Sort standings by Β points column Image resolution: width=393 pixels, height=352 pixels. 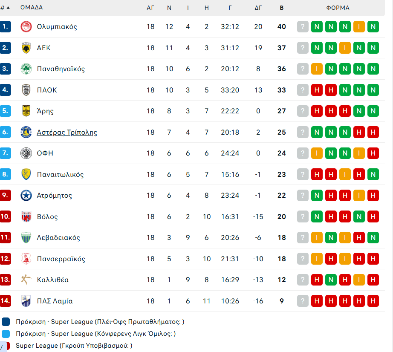(x=281, y=8)
